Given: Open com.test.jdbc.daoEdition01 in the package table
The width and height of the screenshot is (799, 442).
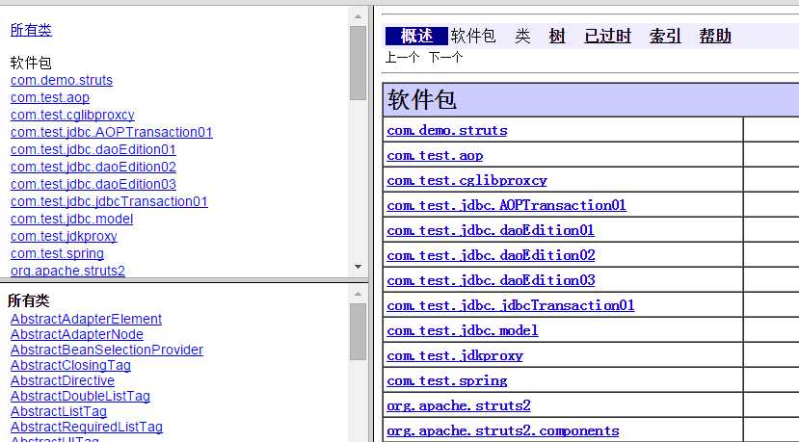Looking at the screenshot, I should (491, 230).
